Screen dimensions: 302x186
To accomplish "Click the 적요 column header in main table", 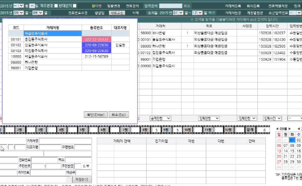I will [209, 26].
